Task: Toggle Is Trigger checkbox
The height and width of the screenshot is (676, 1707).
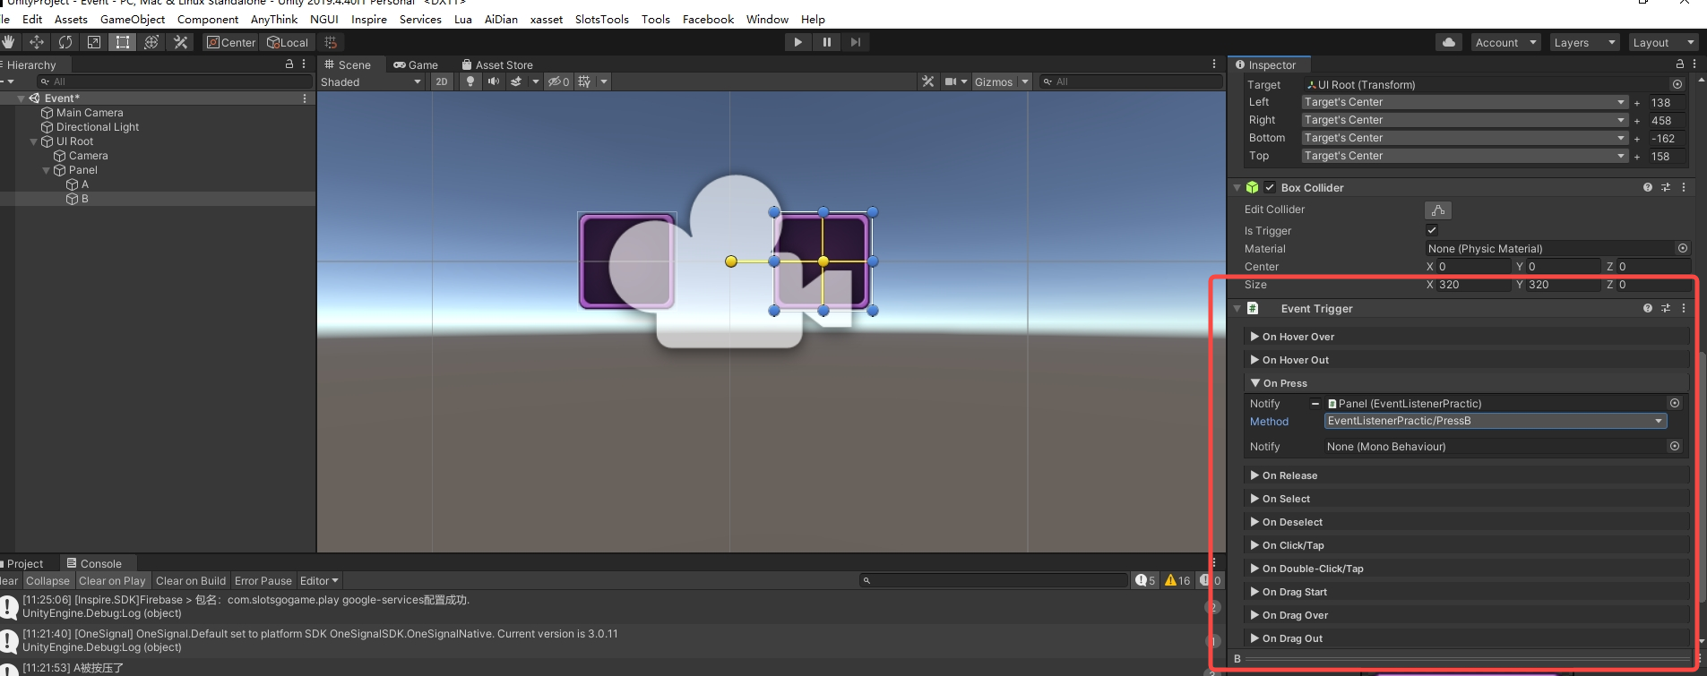Action: [1432, 230]
